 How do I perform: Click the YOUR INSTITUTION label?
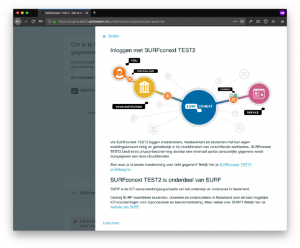(129, 107)
